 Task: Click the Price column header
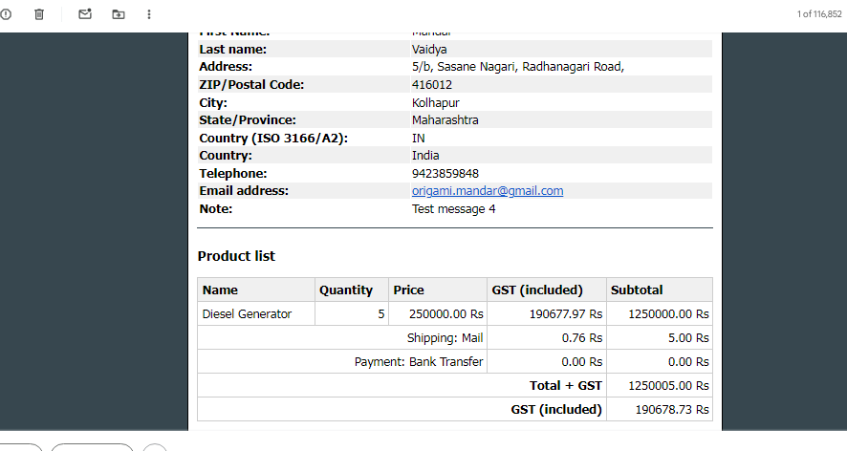[408, 290]
